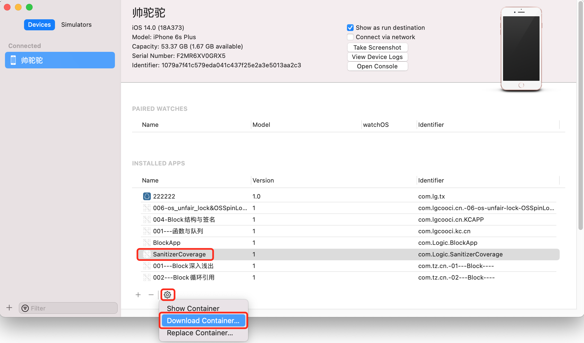
Task: Switch to the Devices tab
Action: [x=40, y=25]
